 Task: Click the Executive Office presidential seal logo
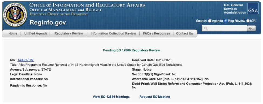pyautogui.click(x=15, y=15)
